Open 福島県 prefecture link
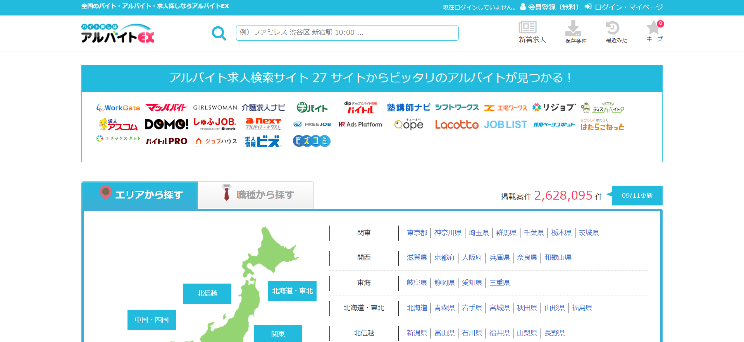 tap(582, 308)
